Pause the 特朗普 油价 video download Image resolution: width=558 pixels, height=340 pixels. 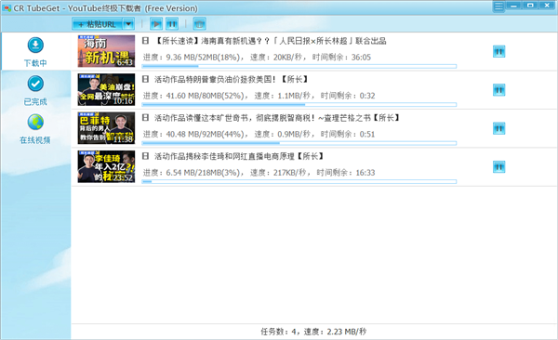tap(498, 90)
